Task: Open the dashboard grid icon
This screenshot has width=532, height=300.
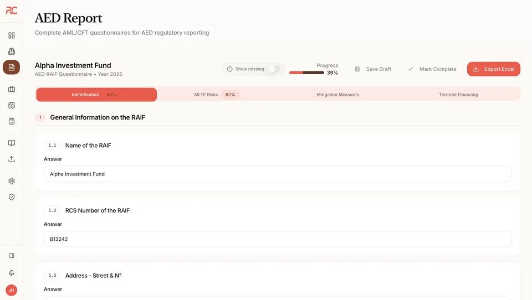Action: [12, 35]
